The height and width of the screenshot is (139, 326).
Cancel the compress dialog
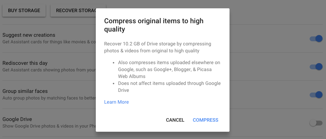point(175,120)
